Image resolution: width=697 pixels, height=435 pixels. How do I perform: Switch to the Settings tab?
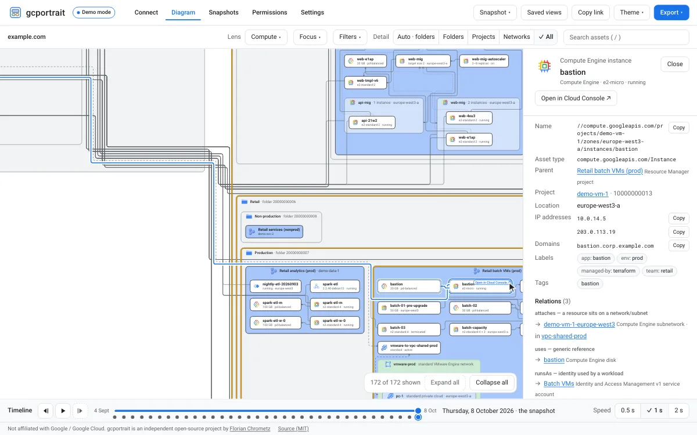tap(312, 12)
